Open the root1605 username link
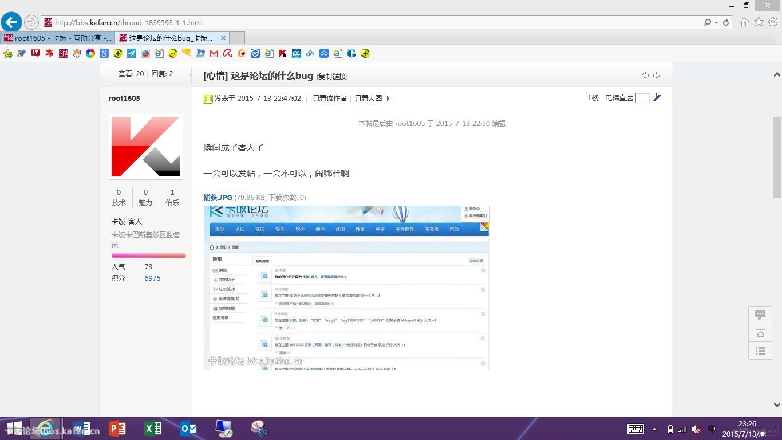 pos(124,99)
